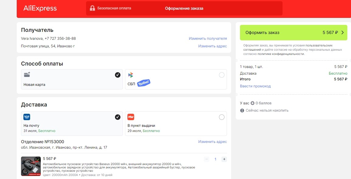
Task: Click '29 июля, Бесплатно' delivery date
Action: point(144,131)
